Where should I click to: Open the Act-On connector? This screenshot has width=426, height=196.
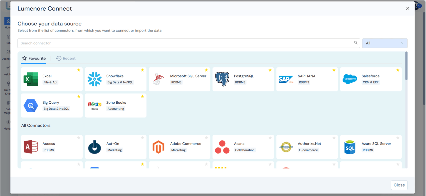click(x=115, y=147)
